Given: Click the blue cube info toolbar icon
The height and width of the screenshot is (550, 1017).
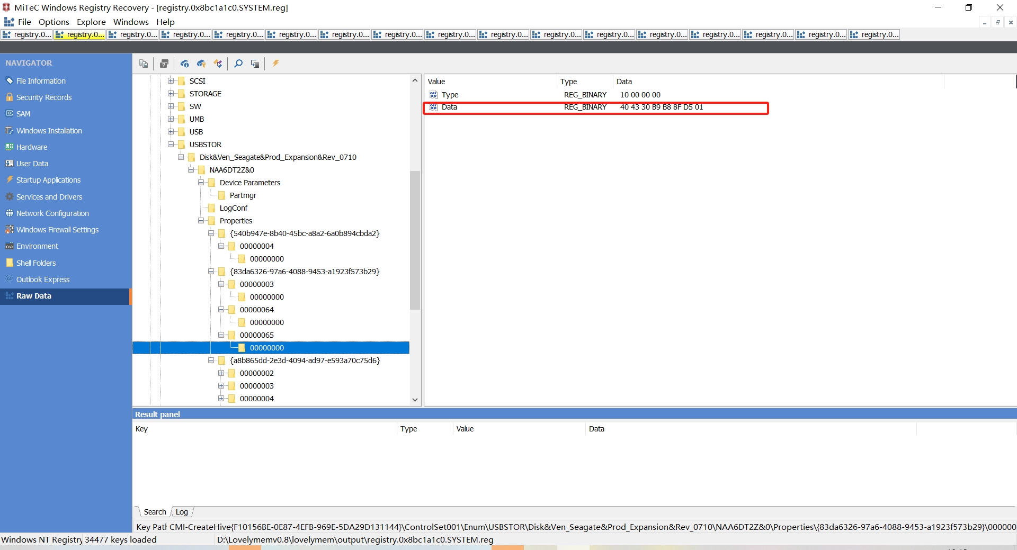Looking at the screenshot, I should pos(184,64).
